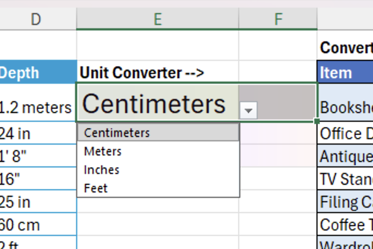Select the merged Centimeters value cell

tap(196, 102)
